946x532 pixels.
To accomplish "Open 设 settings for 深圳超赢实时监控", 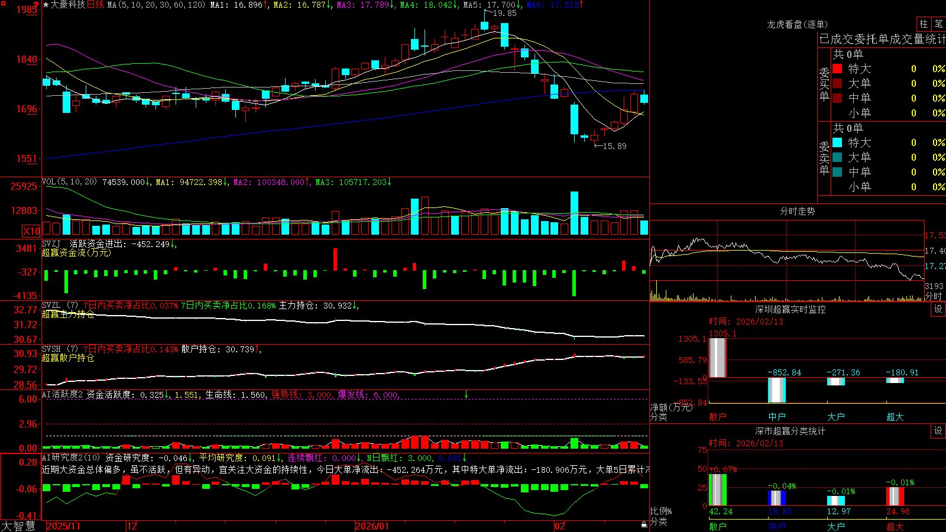I will (938, 309).
